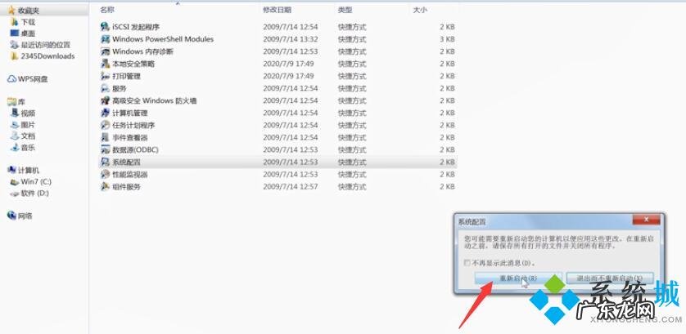Click the 3 KB size cell
Screen dimensions: 686x334
click(x=447, y=39)
